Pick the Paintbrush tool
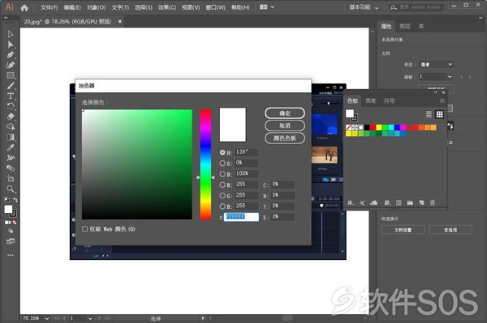The height and width of the screenshot is (323, 487). coord(11,86)
